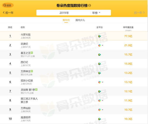Click the 排名 column header

10,27
